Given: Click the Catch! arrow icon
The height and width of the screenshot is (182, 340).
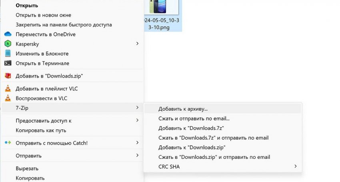Looking at the screenshot, I should (8, 143).
